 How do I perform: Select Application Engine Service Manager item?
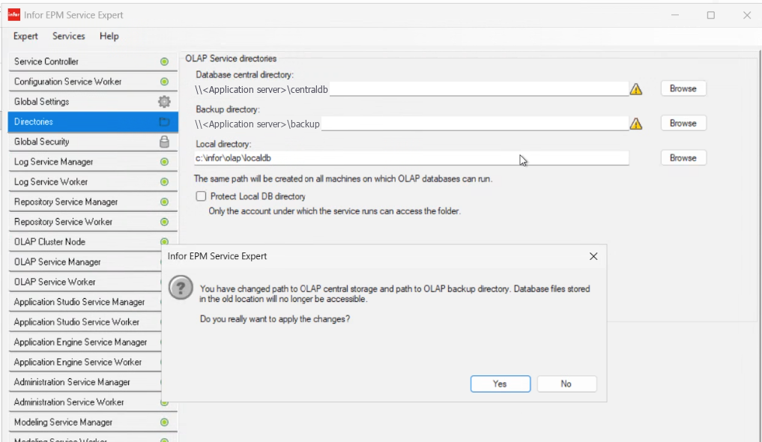(85, 342)
